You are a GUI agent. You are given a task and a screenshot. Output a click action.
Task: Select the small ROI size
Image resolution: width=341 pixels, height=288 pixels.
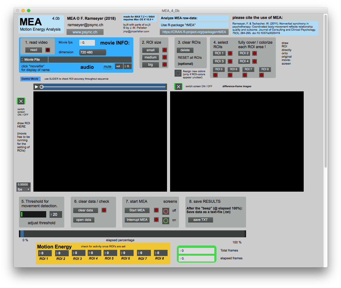[150, 50]
